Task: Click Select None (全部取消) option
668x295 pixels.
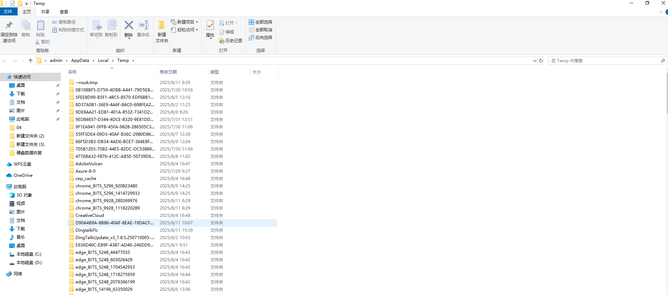Action: 261,30
